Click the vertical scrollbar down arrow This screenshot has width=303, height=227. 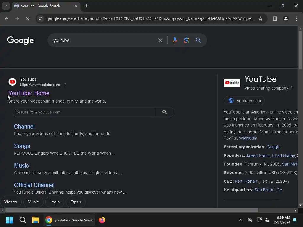(x=301, y=205)
